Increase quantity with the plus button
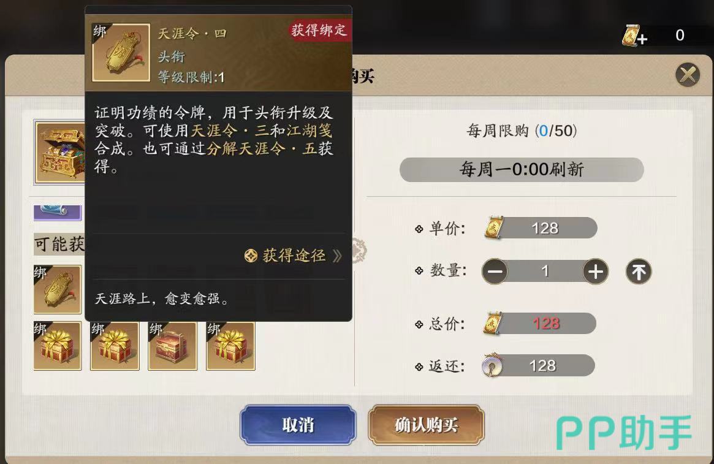The width and height of the screenshot is (714, 464). [x=596, y=272]
